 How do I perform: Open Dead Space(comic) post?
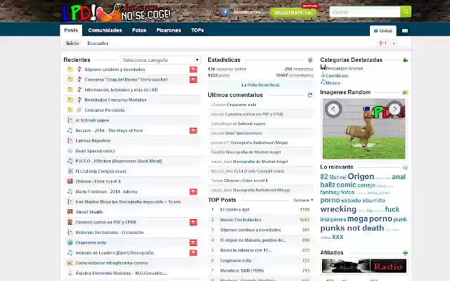(95, 151)
